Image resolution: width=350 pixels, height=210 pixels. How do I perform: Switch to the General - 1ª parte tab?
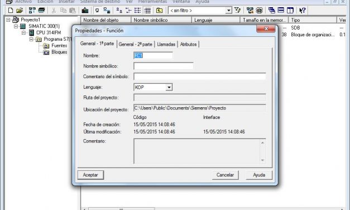click(97, 44)
